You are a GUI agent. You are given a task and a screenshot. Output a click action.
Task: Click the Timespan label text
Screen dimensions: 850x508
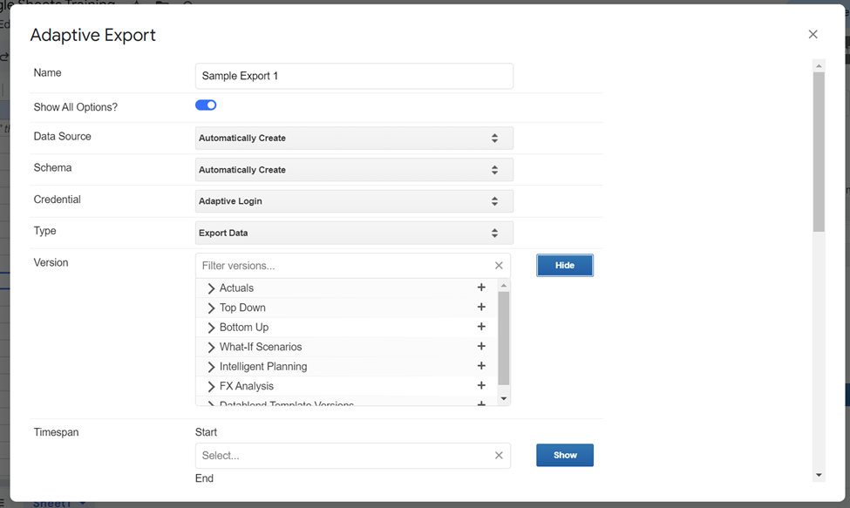57,432
